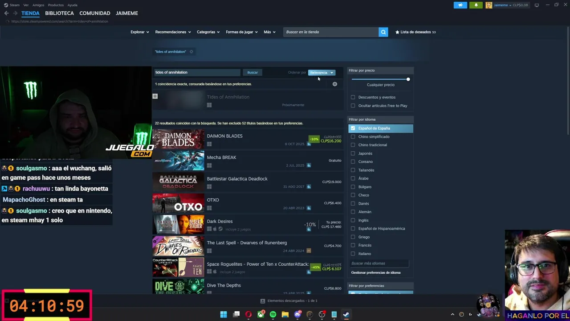Check Japonés language filter
Image resolution: width=570 pixels, height=321 pixels.
pos(353,153)
